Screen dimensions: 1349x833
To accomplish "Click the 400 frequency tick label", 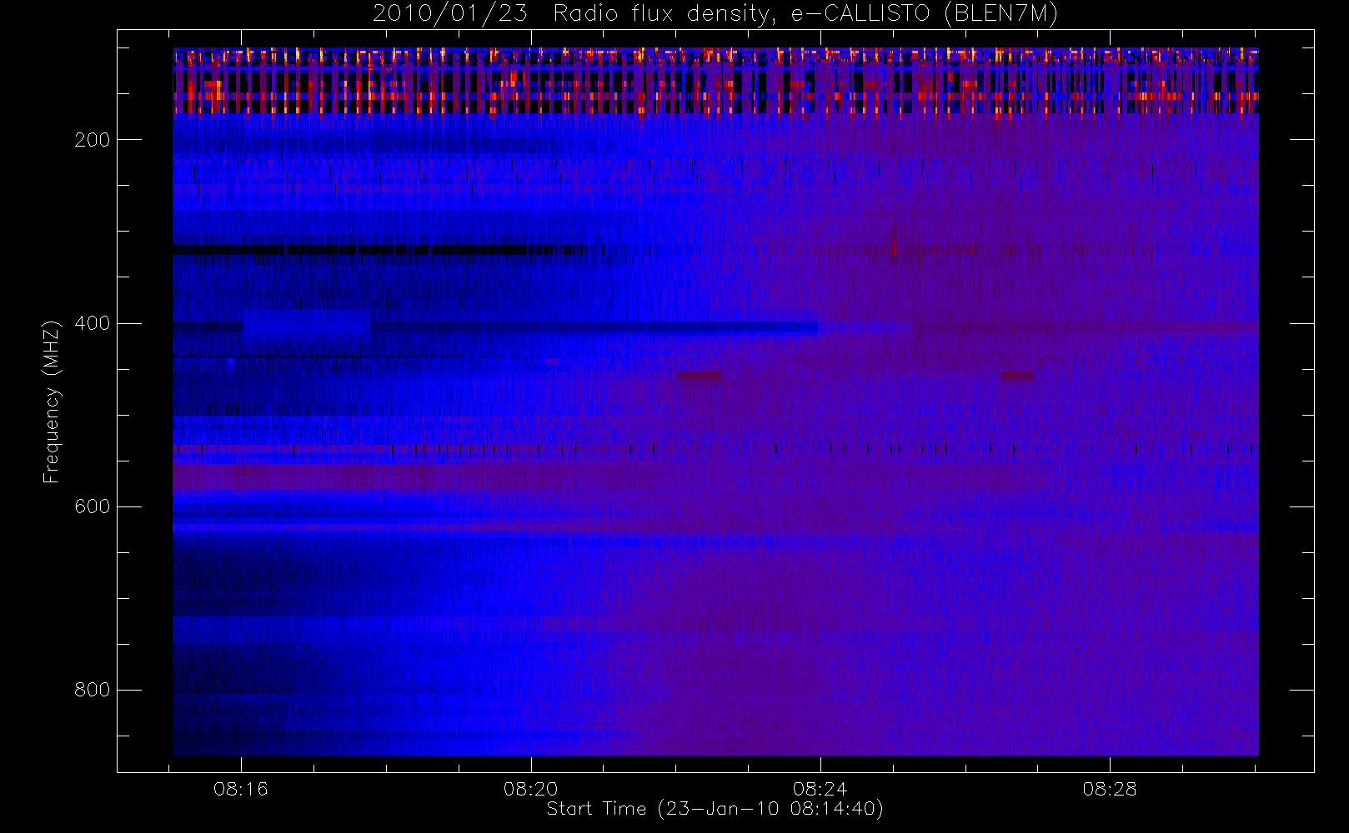I will (93, 323).
